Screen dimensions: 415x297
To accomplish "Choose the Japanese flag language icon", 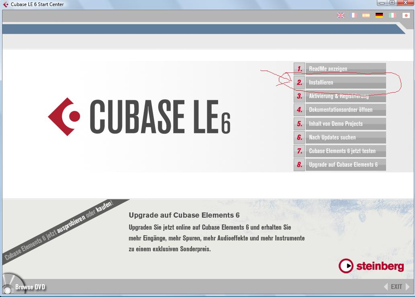I will [406, 15].
